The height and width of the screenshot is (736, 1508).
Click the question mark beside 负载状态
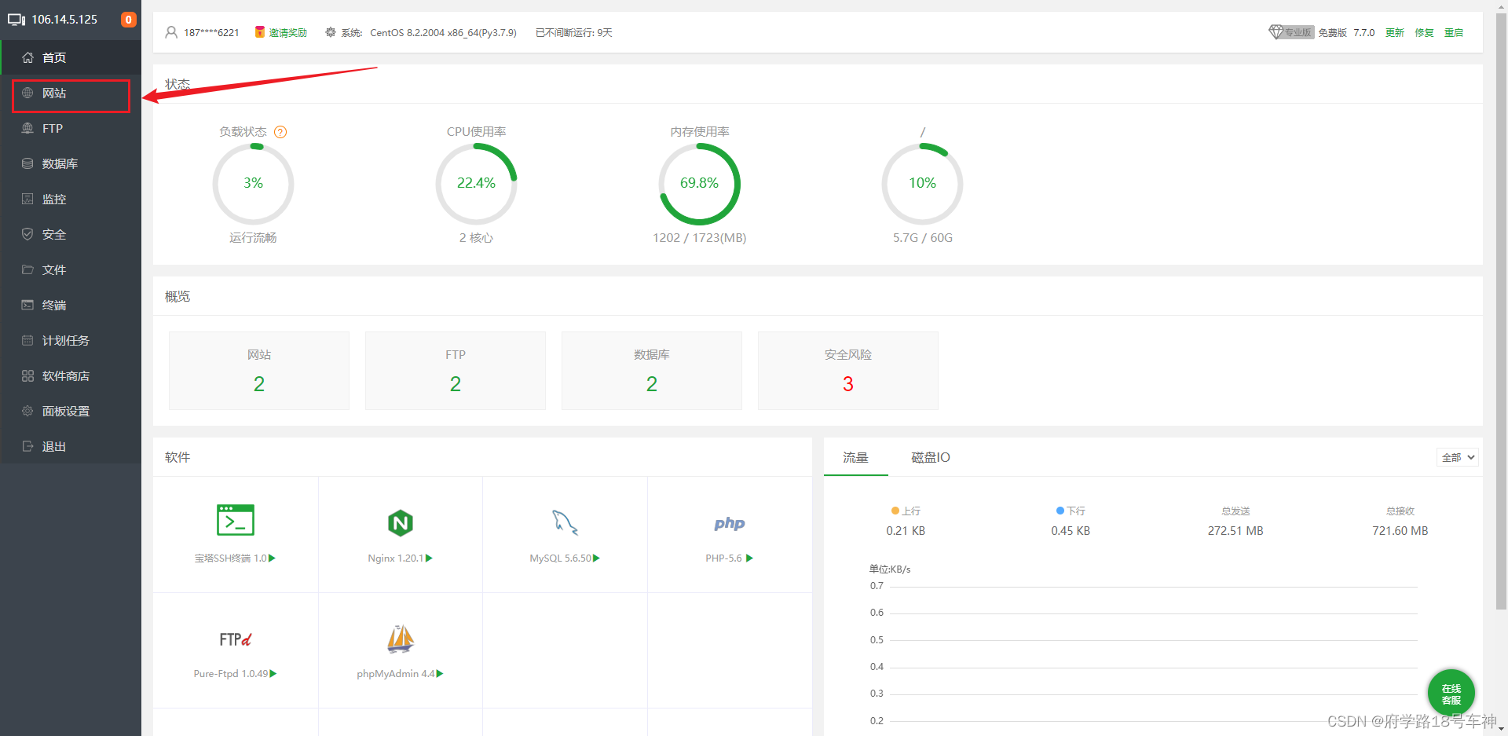pyautogui.click(x=280, y=132)
